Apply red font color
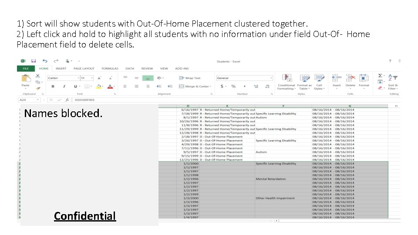 coord(110,86)
